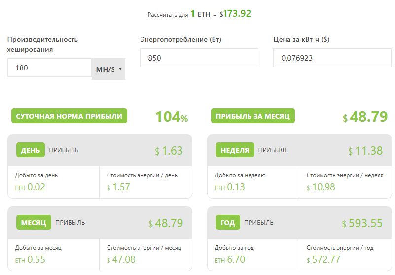This screenshot has height=275, width=395.
Task: Click the Энергопотребление (Вт) input field
Action: (x=199, y=58)
